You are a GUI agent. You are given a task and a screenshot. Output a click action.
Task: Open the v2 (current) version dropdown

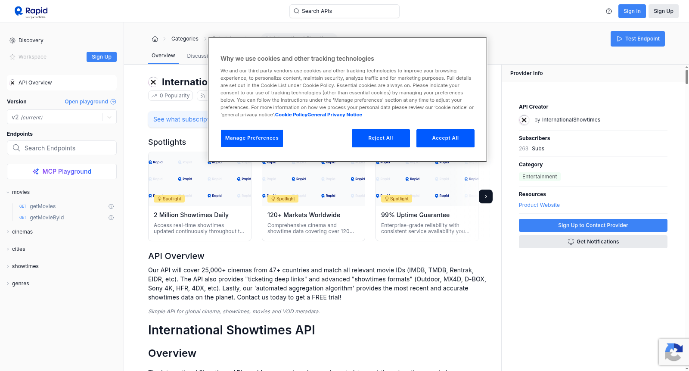tap(62, 117)
